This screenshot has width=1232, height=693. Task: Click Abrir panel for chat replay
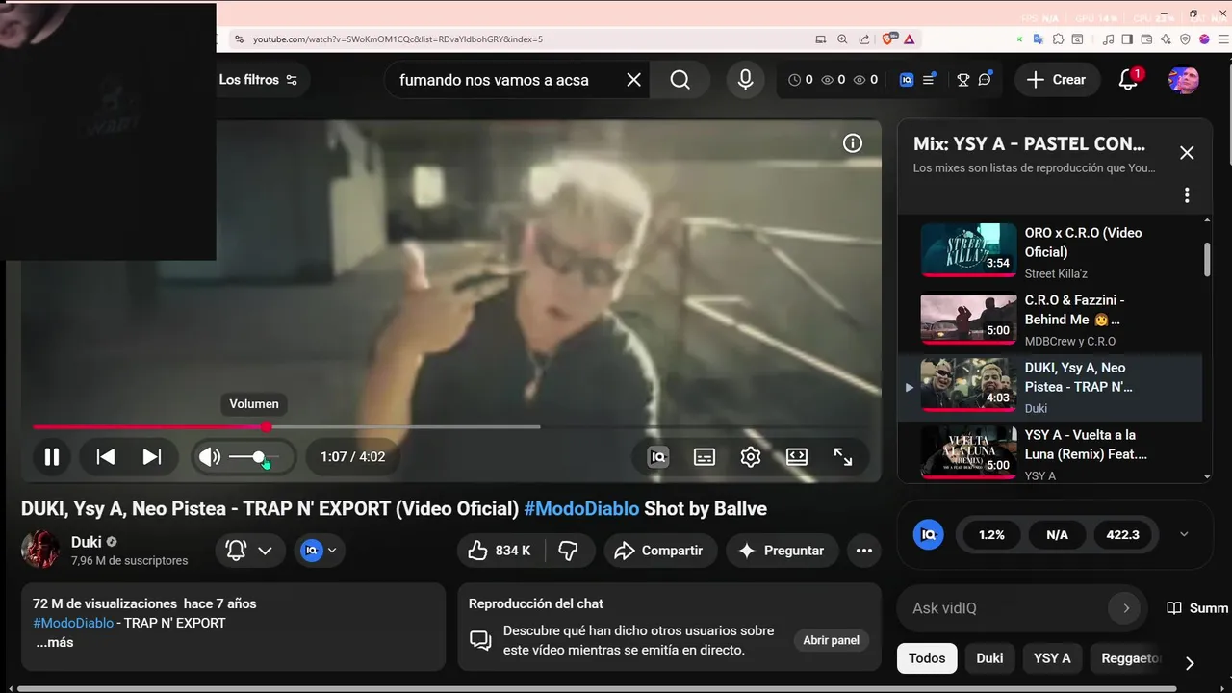tap(832, 640)
